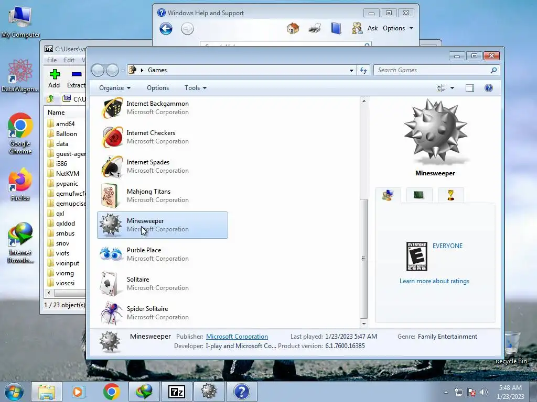Select the Mahjong Titans game icon

pos(110,196)
